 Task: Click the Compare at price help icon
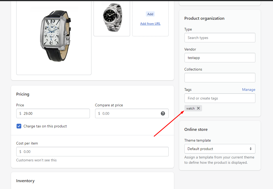pyautogui.click(x=163, y=113)
